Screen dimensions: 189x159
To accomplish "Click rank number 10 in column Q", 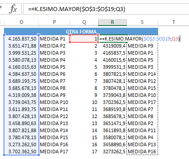I will (94, 102).
